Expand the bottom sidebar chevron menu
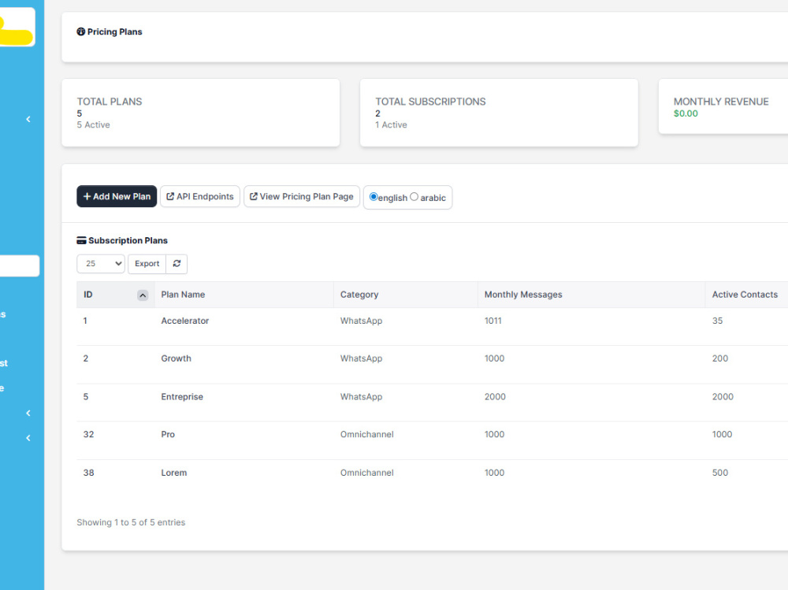This screenshot has width=788, height=590. click(x=28, y=438)
